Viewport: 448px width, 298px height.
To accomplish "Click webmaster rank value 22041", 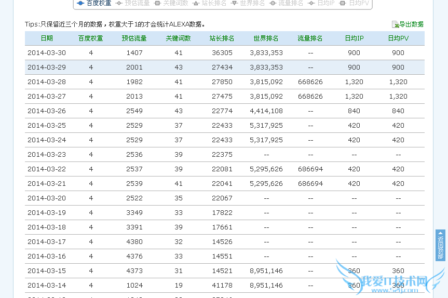I will tap(222, 184).
